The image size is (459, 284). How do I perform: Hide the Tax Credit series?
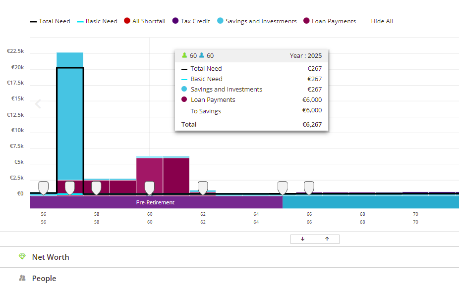[x=191, y=21]
